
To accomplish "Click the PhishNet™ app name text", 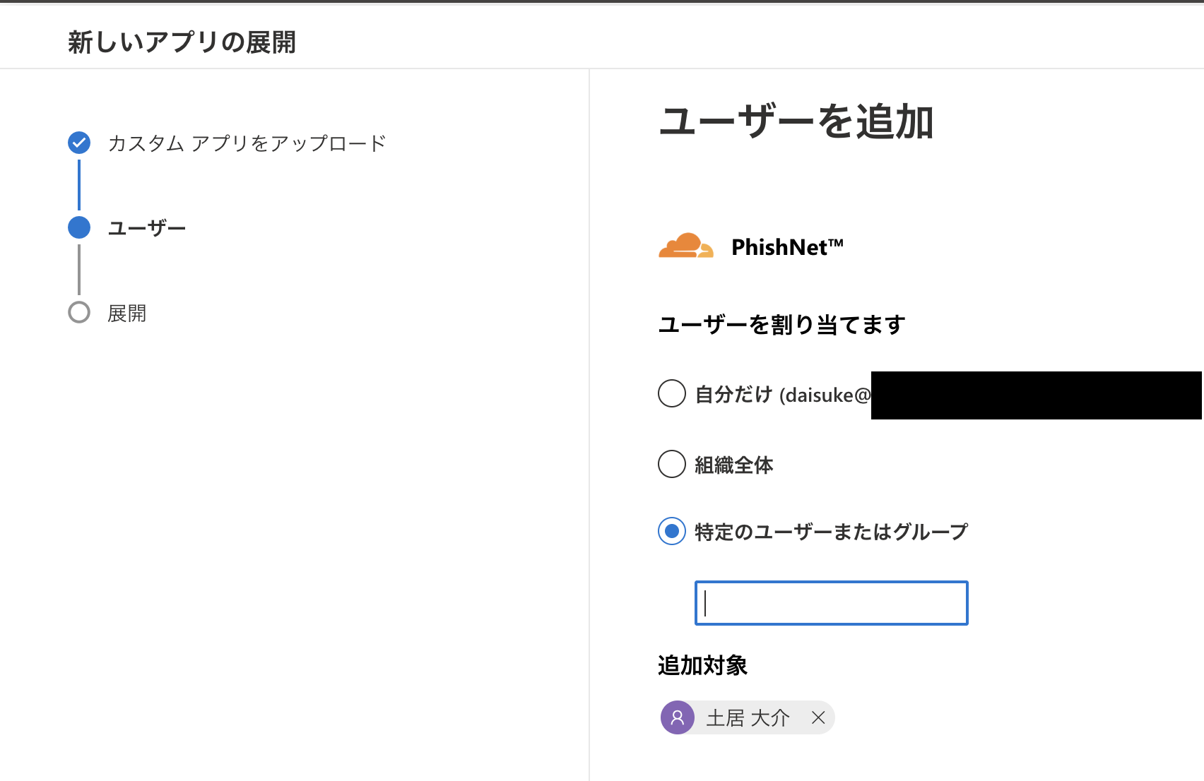I will [x=786, y=247].
